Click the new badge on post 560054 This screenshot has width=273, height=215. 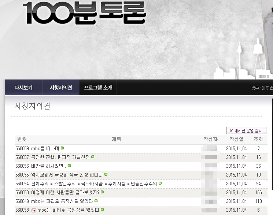click(160, 183)
